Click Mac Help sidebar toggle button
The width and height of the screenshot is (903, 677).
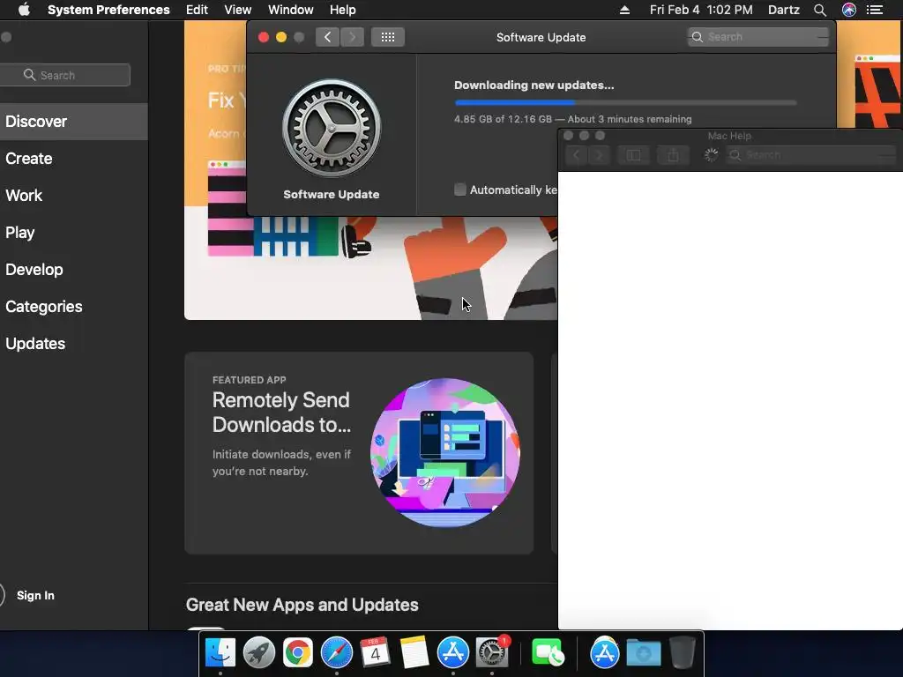(x=633, y=155)
